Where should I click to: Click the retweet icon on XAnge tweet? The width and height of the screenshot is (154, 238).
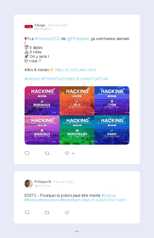point(47,153)
